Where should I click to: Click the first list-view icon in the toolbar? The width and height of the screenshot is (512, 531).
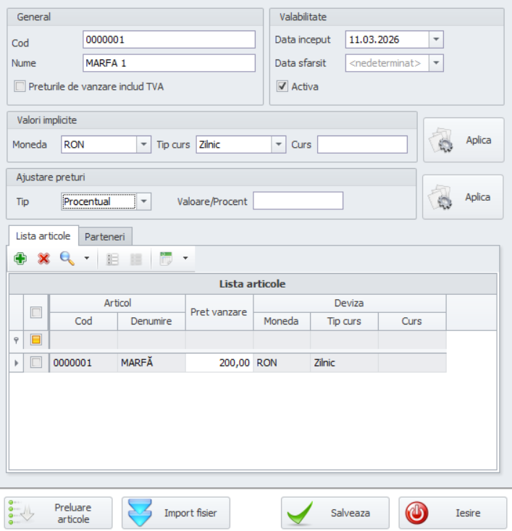tap(112, 259)
